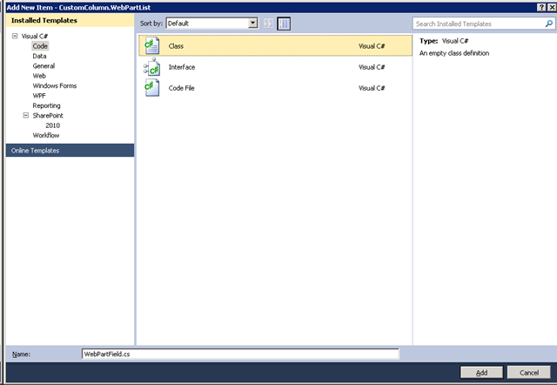The height and width of the screenshot is (385, 557).
Task: Select the Class template name
Action: [176, 46]
